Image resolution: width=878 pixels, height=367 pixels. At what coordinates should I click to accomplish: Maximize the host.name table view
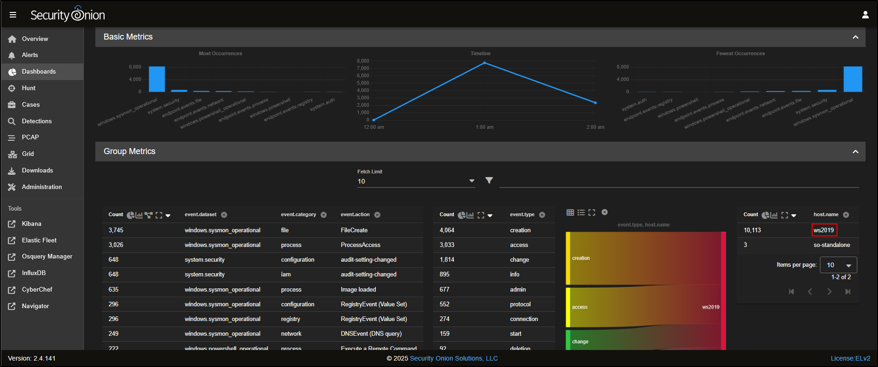click(784, 215)
